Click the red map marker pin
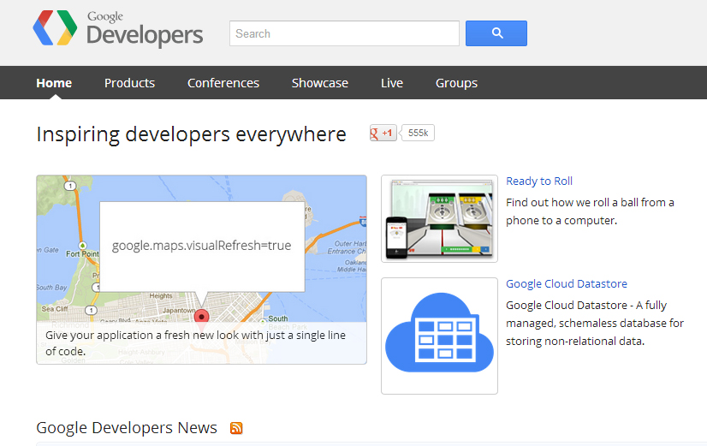707x446 pixels. coord(201,317)
